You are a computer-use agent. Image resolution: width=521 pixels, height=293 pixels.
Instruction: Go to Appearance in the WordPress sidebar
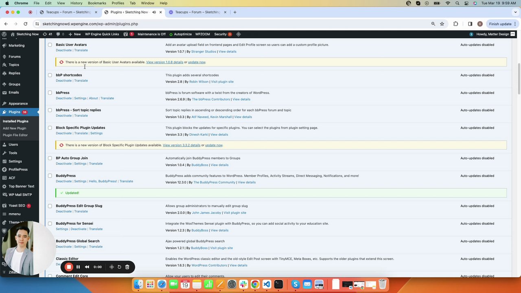click(x=18, y=104)
